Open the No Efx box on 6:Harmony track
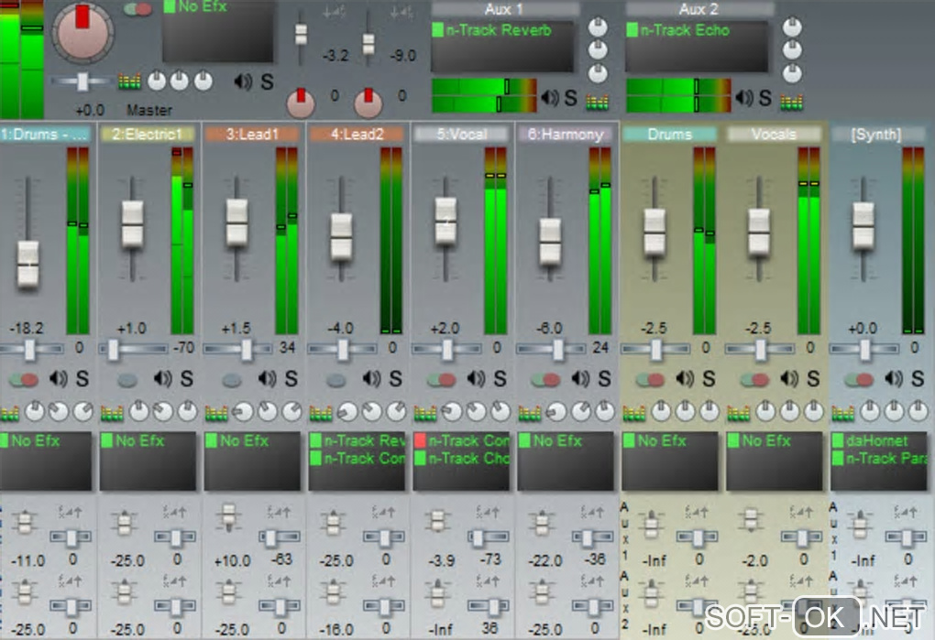The width and height of the screenshot is (935, 640). pyautogui.click(x=566, y=461)
